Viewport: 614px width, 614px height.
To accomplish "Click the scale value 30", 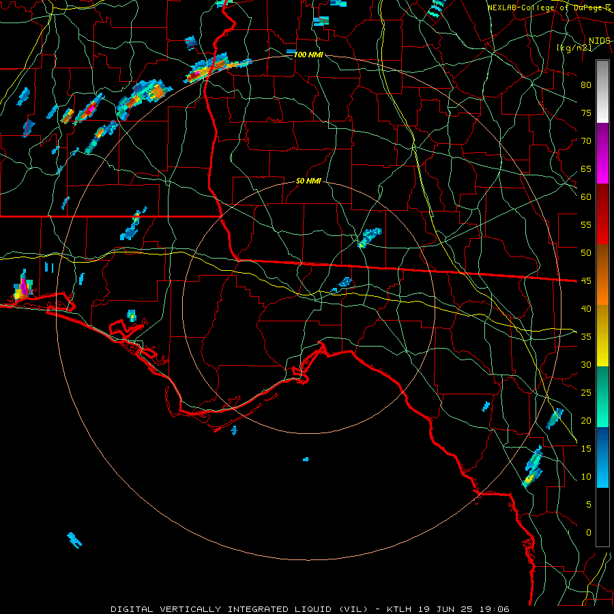I will coord(586,364).
